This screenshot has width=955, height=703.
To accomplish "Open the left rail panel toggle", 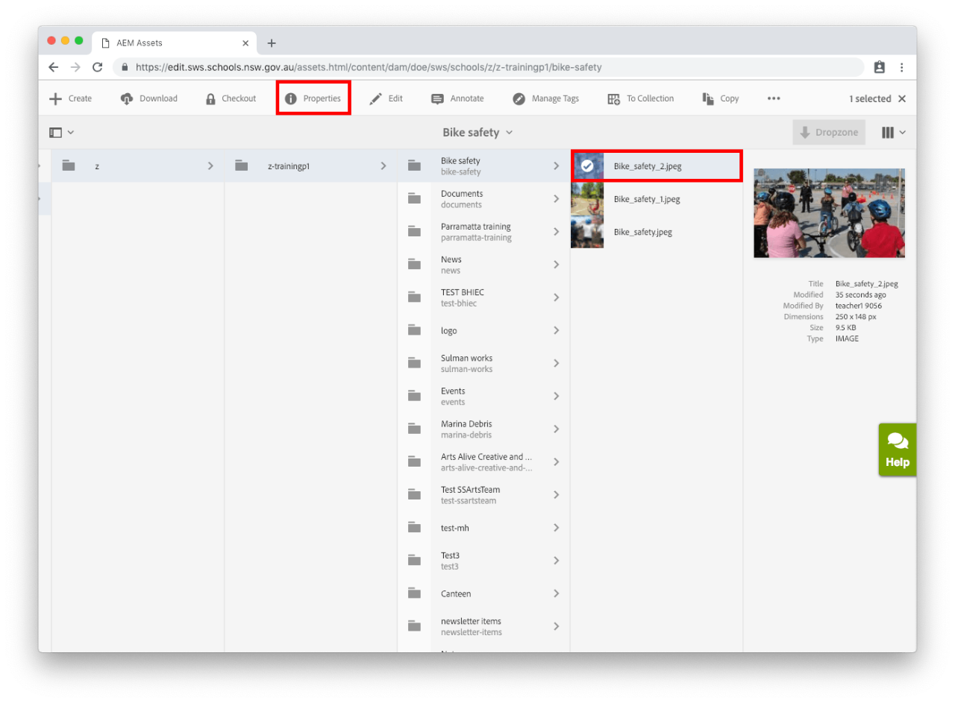I will (x=61, y=132).
